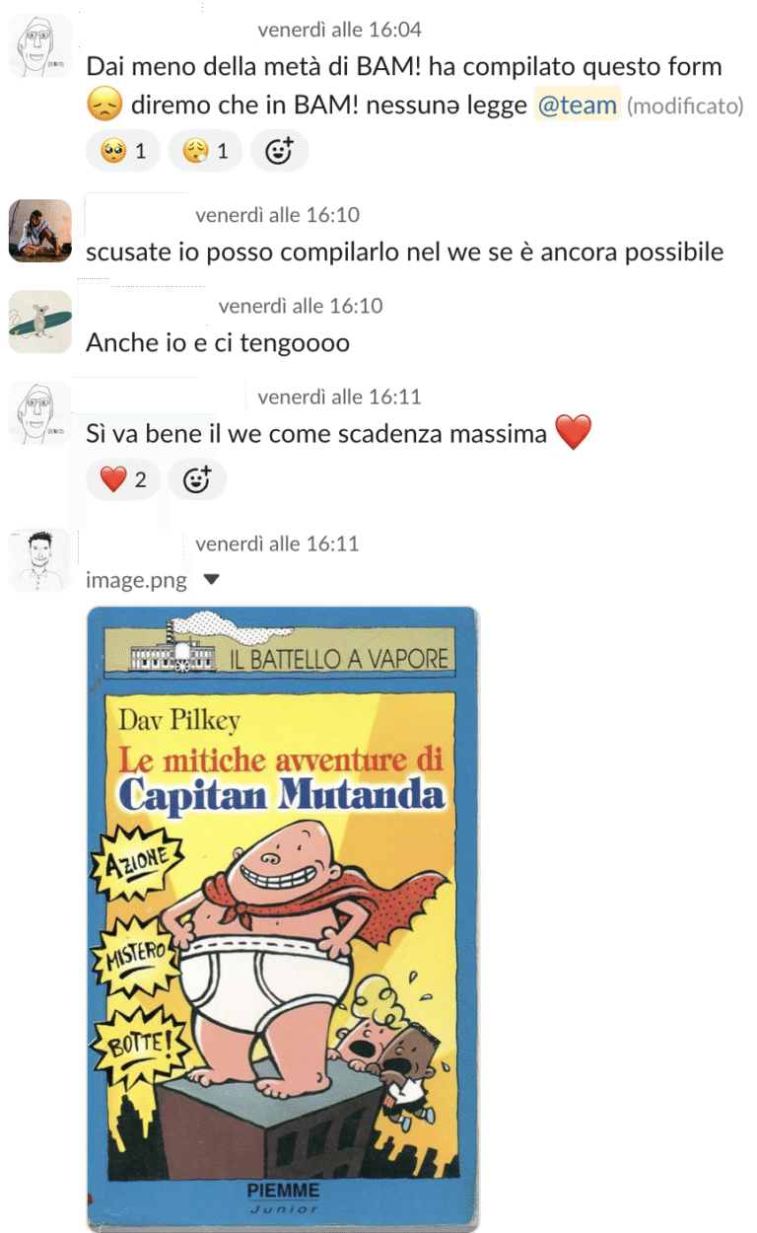Click the pleading face emoji reaction
The width and height of the screenshot is (757, 1233).
tap(123, 151)
